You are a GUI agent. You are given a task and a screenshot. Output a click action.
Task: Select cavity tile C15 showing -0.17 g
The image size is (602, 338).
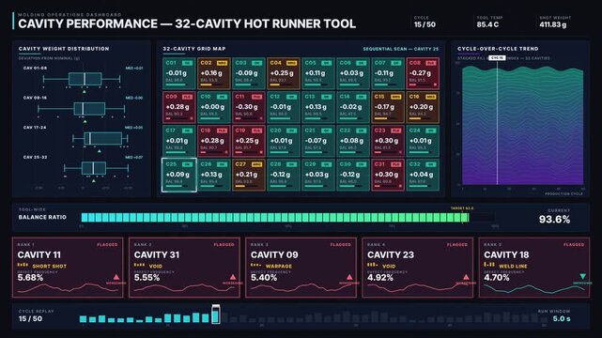pyautogui.click(x=388, y=107)
